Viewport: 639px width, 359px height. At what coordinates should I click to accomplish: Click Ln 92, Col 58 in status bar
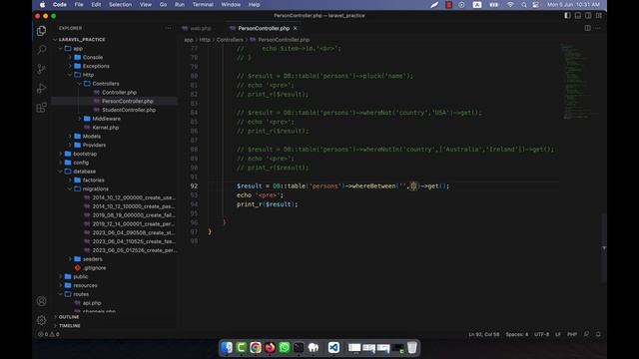[483, 334]
